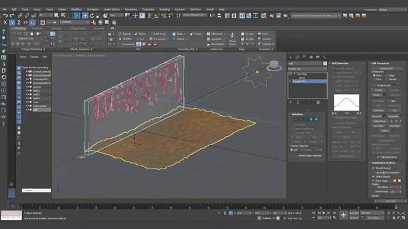Toggle the Angle Snap icon
The width and height of the screenshot is (408, 229).
pyautogui.click(x=157, y=16)
